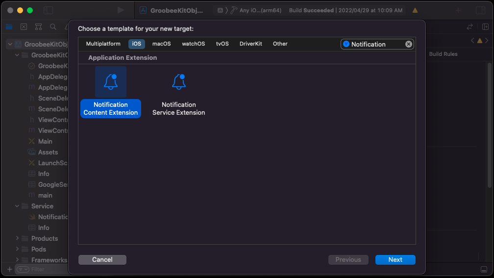The height and width of the screenshot is (278, 494).
Task: Collapse the Service group folder
Action: 17,206
